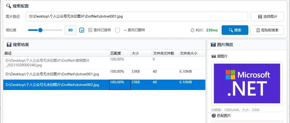Click the 相似度 slider handle
The height and width of the screenshot is (123, 290).
tap(40, 30)
